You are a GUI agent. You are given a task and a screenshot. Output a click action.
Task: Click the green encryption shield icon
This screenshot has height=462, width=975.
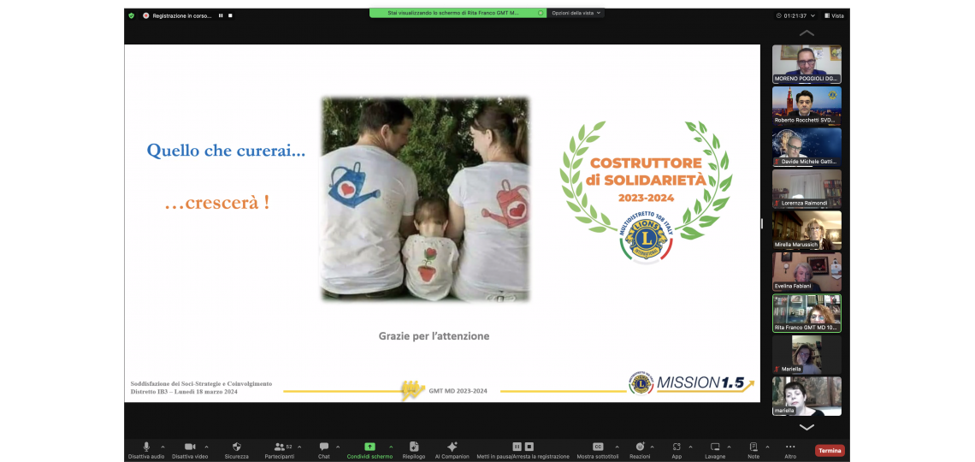(x=131, y=15)
